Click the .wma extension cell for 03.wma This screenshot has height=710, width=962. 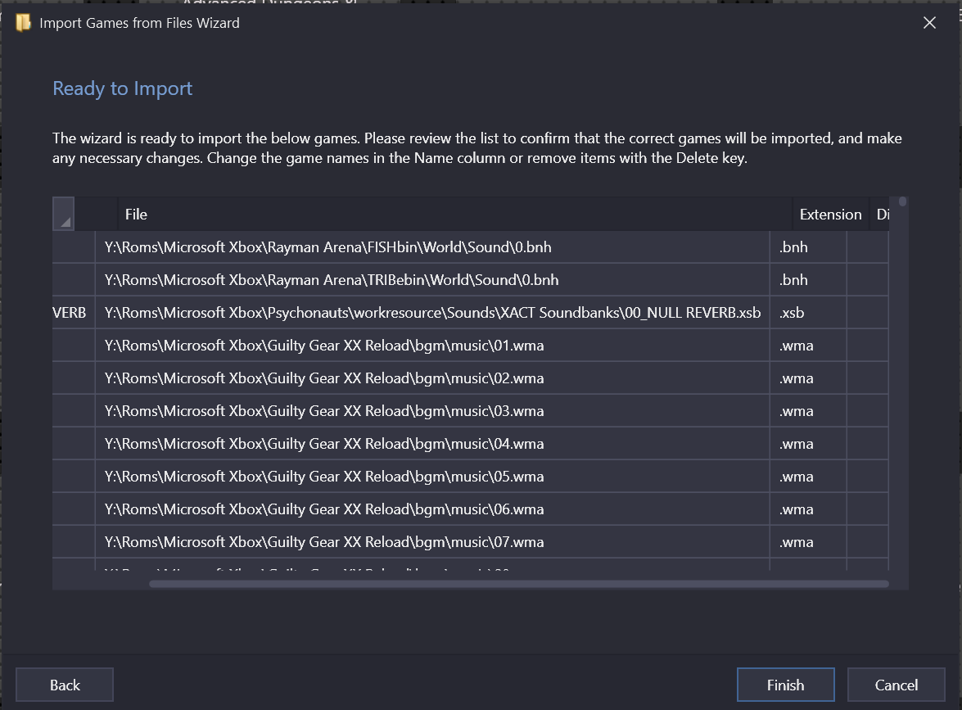click(808, 411)
